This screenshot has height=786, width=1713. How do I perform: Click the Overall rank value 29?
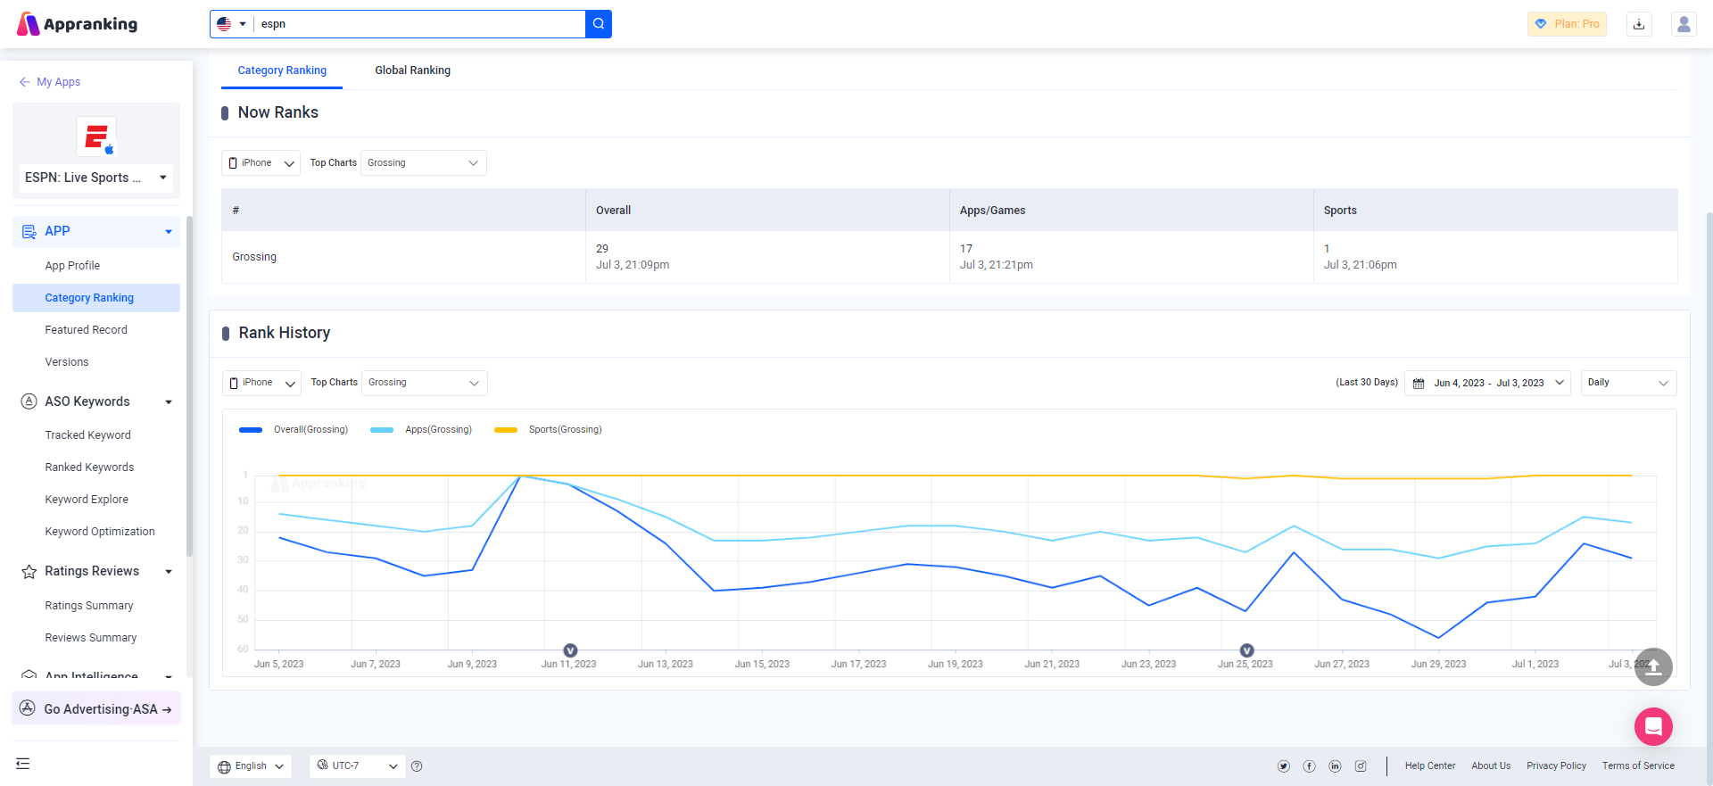click(602, 249)
